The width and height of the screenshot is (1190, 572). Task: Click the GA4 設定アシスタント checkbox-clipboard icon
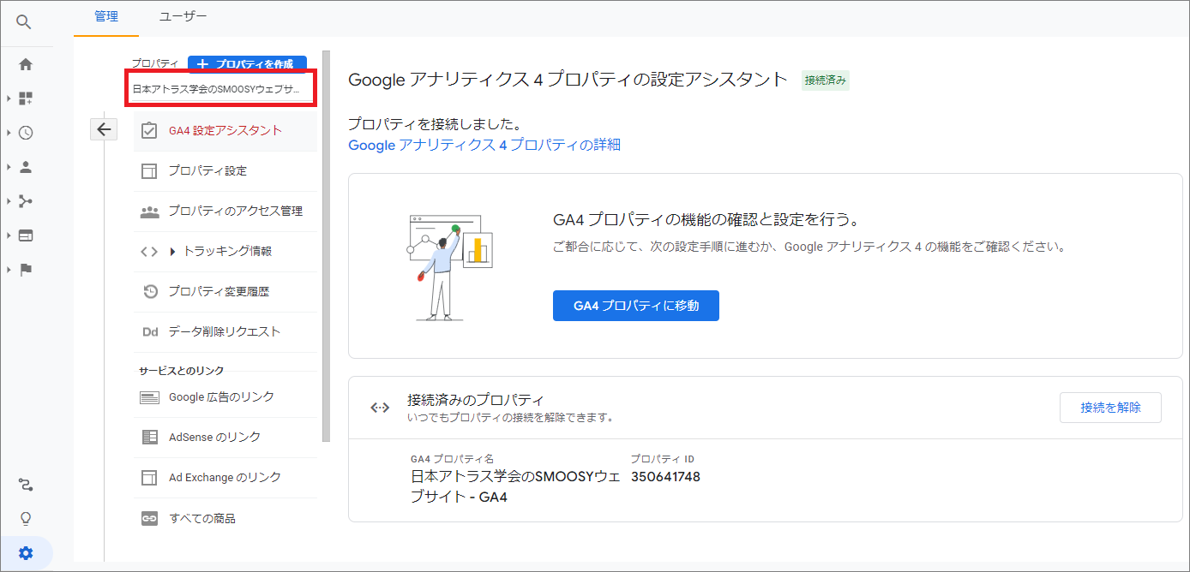(x=149, y=130)
